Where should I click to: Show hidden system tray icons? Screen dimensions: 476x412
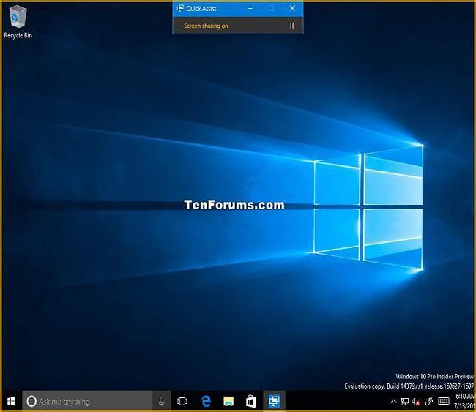point(393,402)
